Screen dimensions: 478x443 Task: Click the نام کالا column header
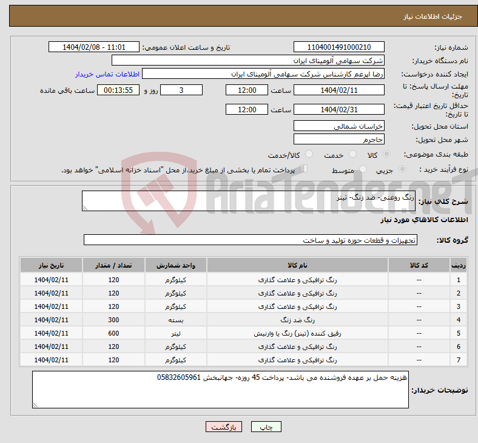tap(297, 265)
